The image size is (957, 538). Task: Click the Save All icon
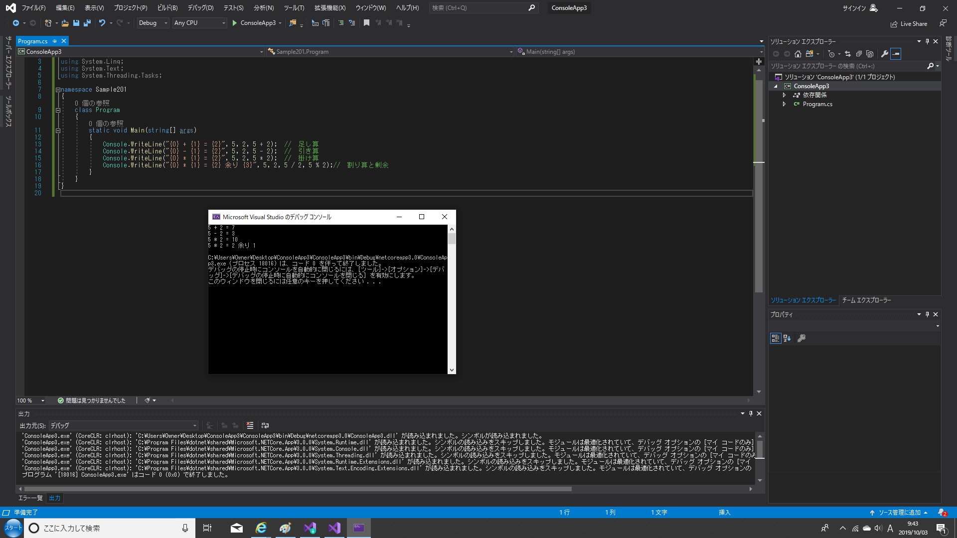tap(87, 23)
